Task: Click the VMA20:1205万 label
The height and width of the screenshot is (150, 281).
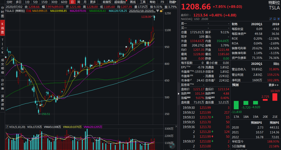Action: pos(93,127)
